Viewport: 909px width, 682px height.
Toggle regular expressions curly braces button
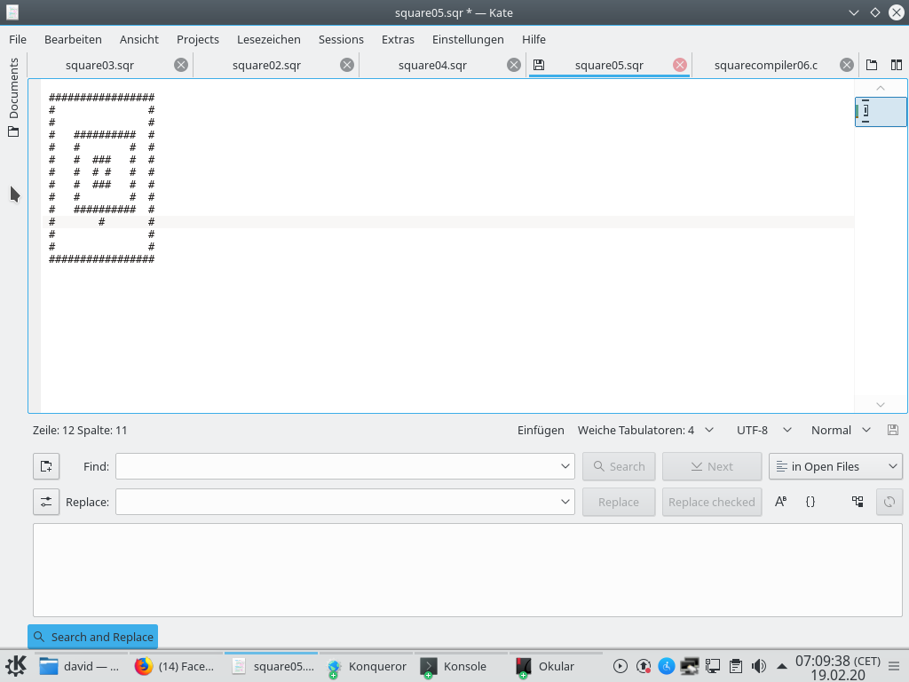[810, 502]
